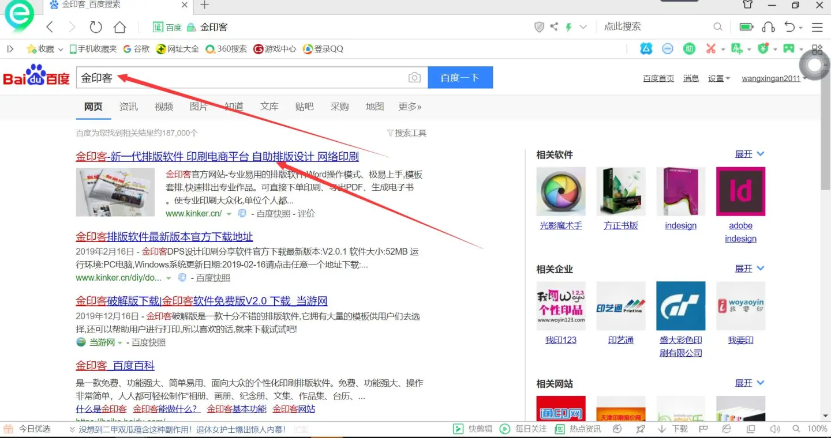Viewport: 831px width, 438px height.
Task: Open the 金印客排版软件最新版本官方下载地址 result
Action: tap(164, 237)
